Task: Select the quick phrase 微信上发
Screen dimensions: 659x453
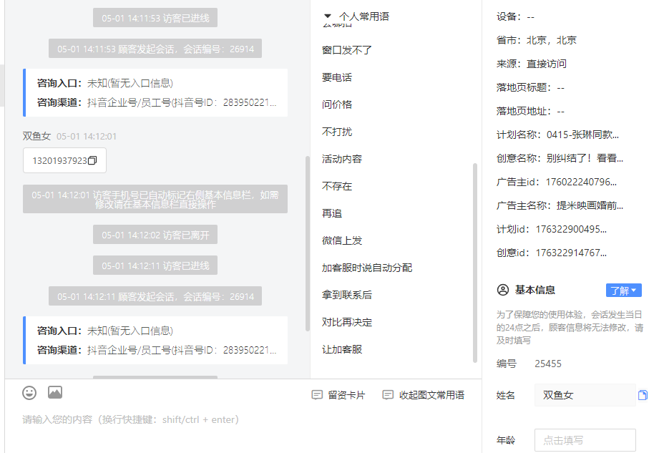Action: tap(342, 240)
